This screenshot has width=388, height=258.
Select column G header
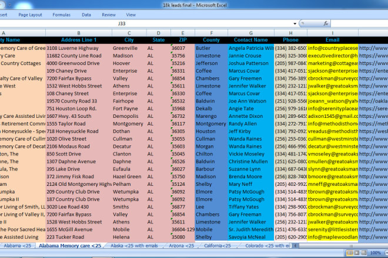point(250,33)
